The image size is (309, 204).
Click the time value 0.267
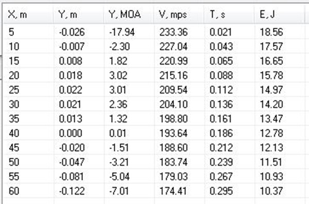click(221, 176)
